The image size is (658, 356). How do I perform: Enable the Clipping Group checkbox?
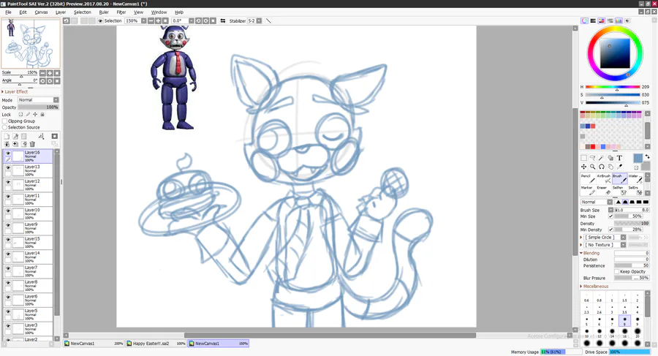pyautogui.click(x=4, y=121)
